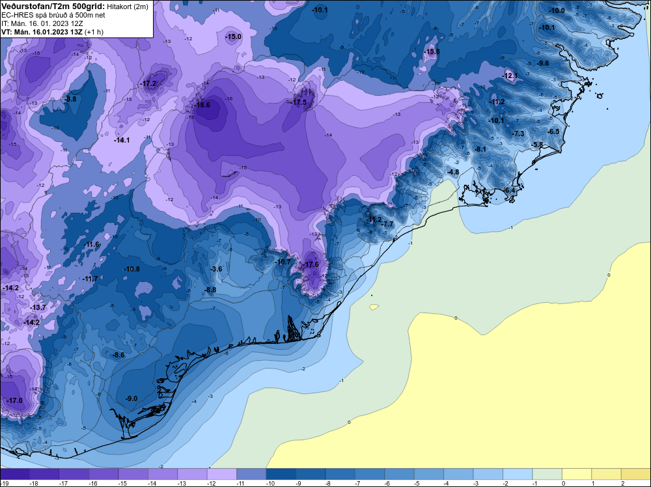Viewport: 651px width, 487px height.
Task: Select the -17.6 temperature value
Action: (311, 264)
